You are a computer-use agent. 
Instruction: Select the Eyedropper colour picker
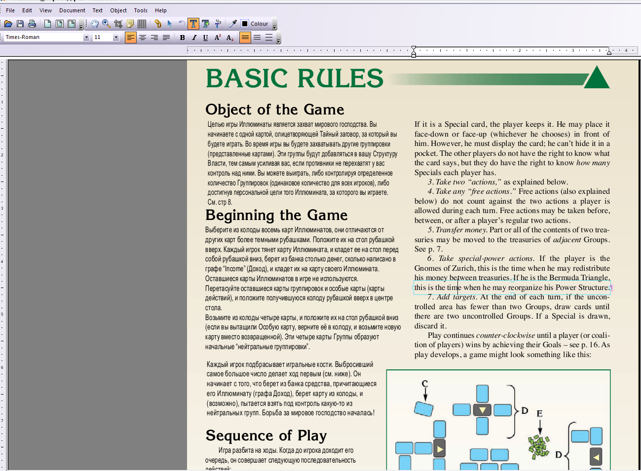pyautogui.click(x=233, y=24)
